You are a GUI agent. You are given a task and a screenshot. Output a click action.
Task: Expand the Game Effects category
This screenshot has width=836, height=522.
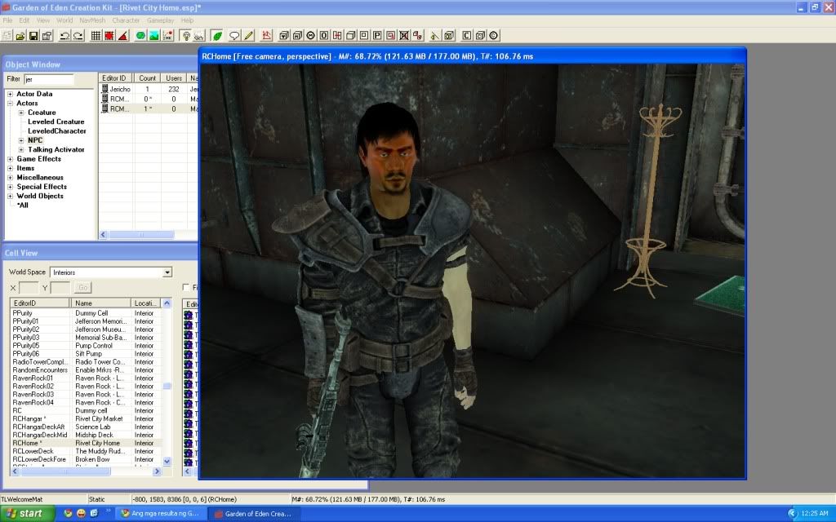[x=10, y=159]
